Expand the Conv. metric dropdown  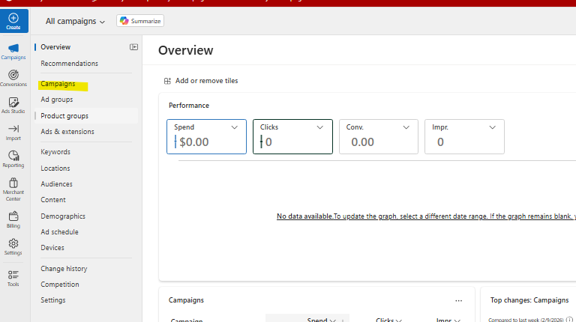(x=406, y=127)
